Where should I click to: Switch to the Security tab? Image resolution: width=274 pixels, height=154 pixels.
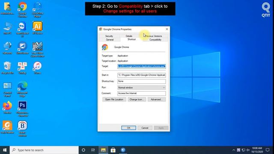pos(109,36)
